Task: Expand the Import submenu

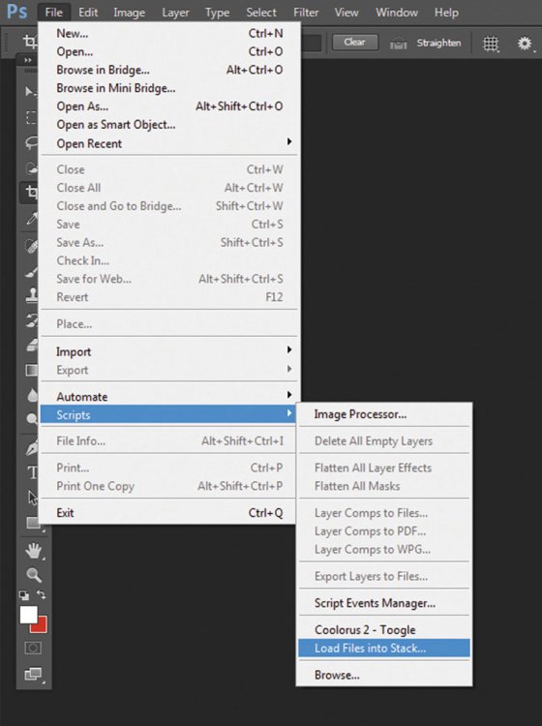Action: pyautogui.click(x=169, y=351)
